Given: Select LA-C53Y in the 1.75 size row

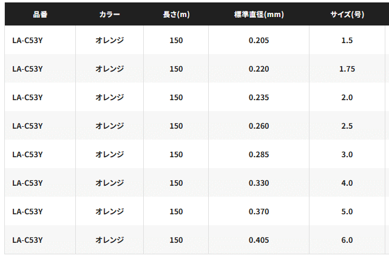Looking at the screenshot, I should coord(27,69).
